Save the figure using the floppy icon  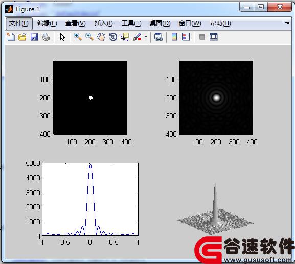[34, 37]
